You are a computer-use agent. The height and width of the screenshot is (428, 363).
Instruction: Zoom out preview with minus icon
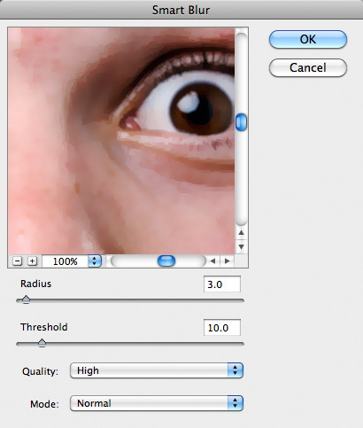tap(18, 261)
